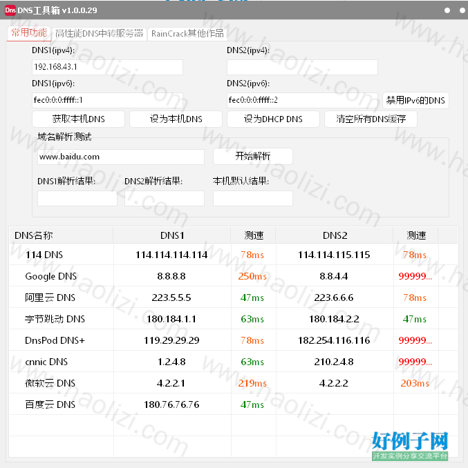Click the DNS1(ipv4) input field
Image resolution: width=468 pixels, height=468 pixels.
(107, 67)
